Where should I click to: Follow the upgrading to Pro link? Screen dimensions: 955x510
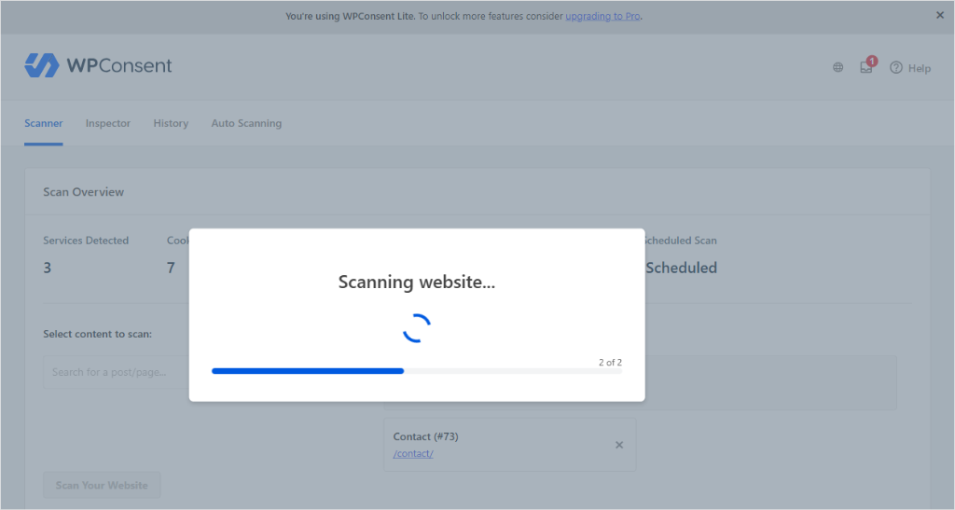(x=602, y=17)
